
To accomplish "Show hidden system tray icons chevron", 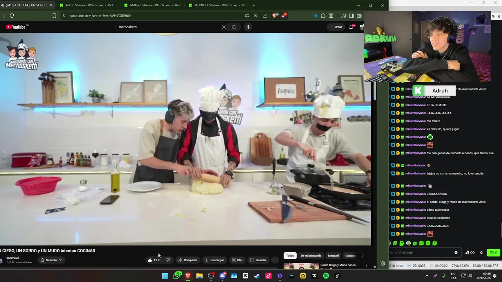I will pos(427,276).
